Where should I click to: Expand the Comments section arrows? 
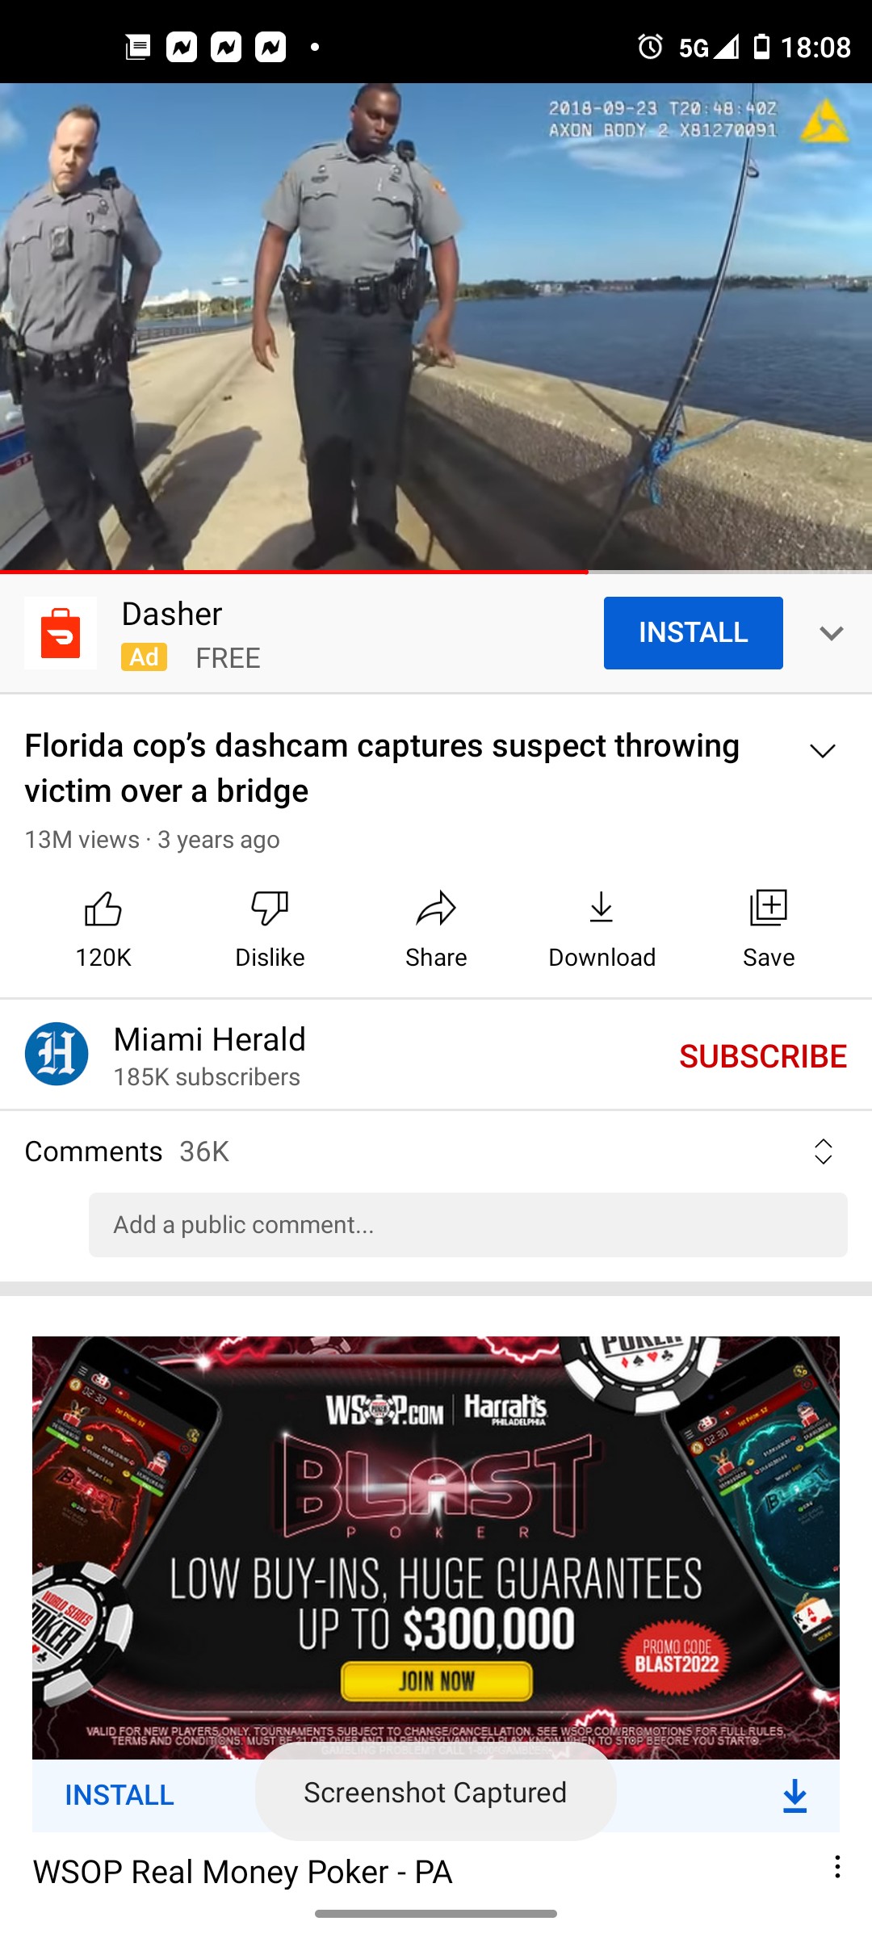[x=823, y=1151]
